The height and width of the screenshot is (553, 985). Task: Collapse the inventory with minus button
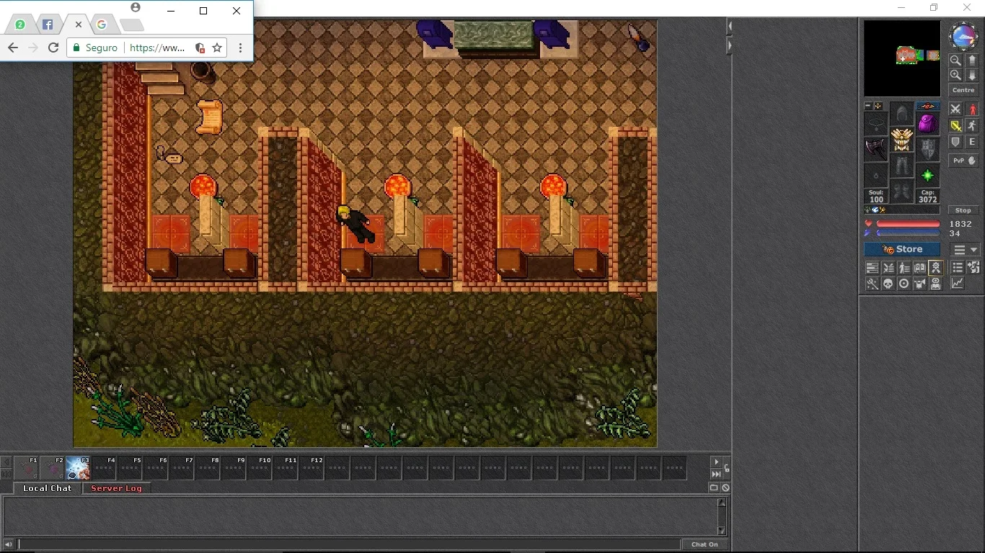[868, 106]
